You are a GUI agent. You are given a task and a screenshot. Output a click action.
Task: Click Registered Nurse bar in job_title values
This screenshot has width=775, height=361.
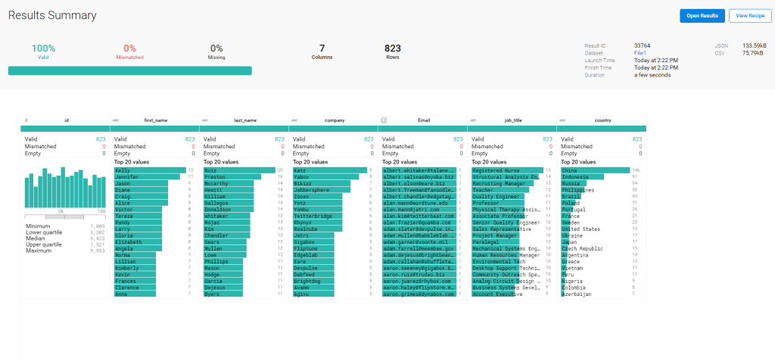pyautogui.click(x=505, y=170)
